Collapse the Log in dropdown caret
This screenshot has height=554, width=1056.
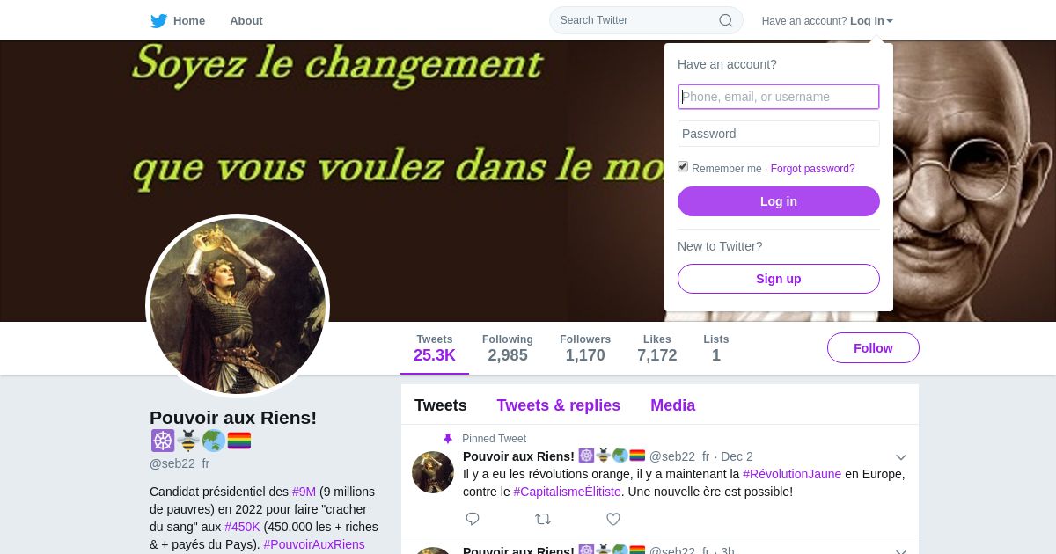(890, 21)
